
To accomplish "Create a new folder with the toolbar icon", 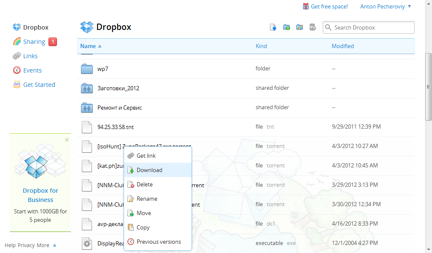I will point(286,27).
